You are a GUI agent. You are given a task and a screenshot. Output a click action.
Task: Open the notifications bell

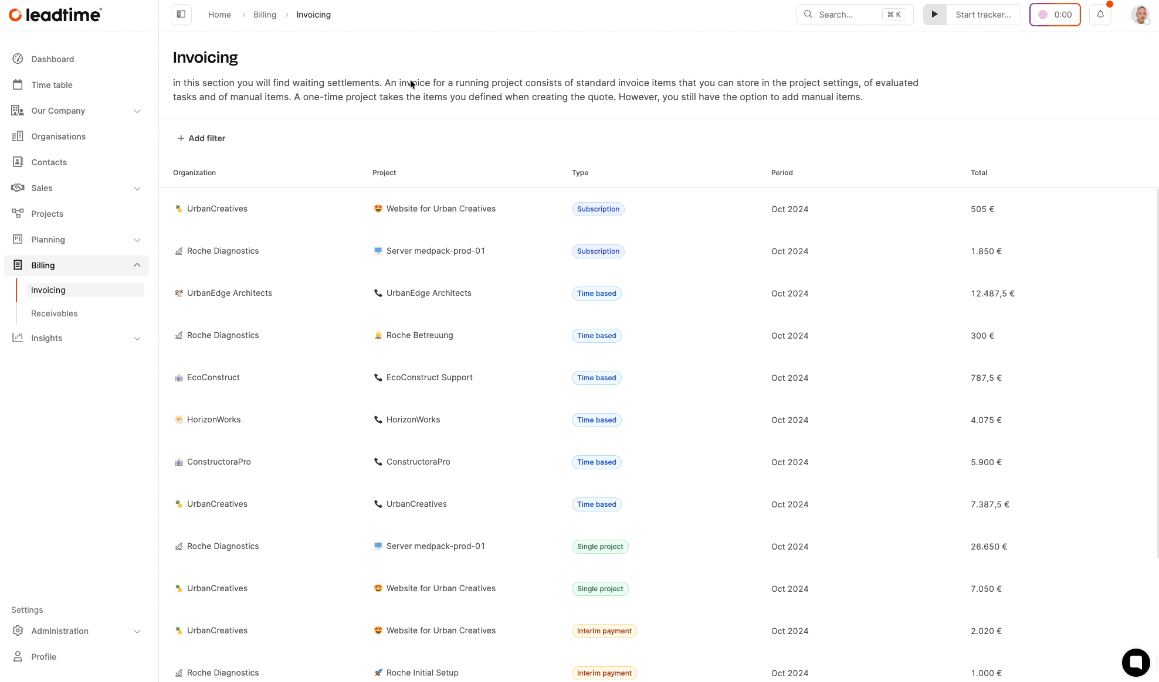[x=1100, y=15]
